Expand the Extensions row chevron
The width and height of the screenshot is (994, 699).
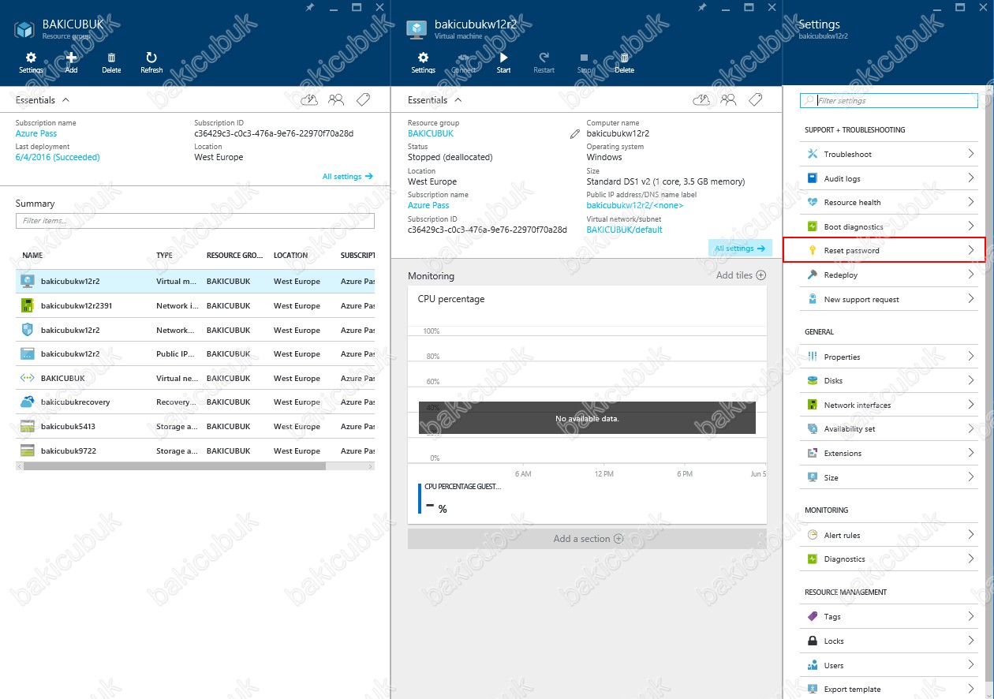971,453
